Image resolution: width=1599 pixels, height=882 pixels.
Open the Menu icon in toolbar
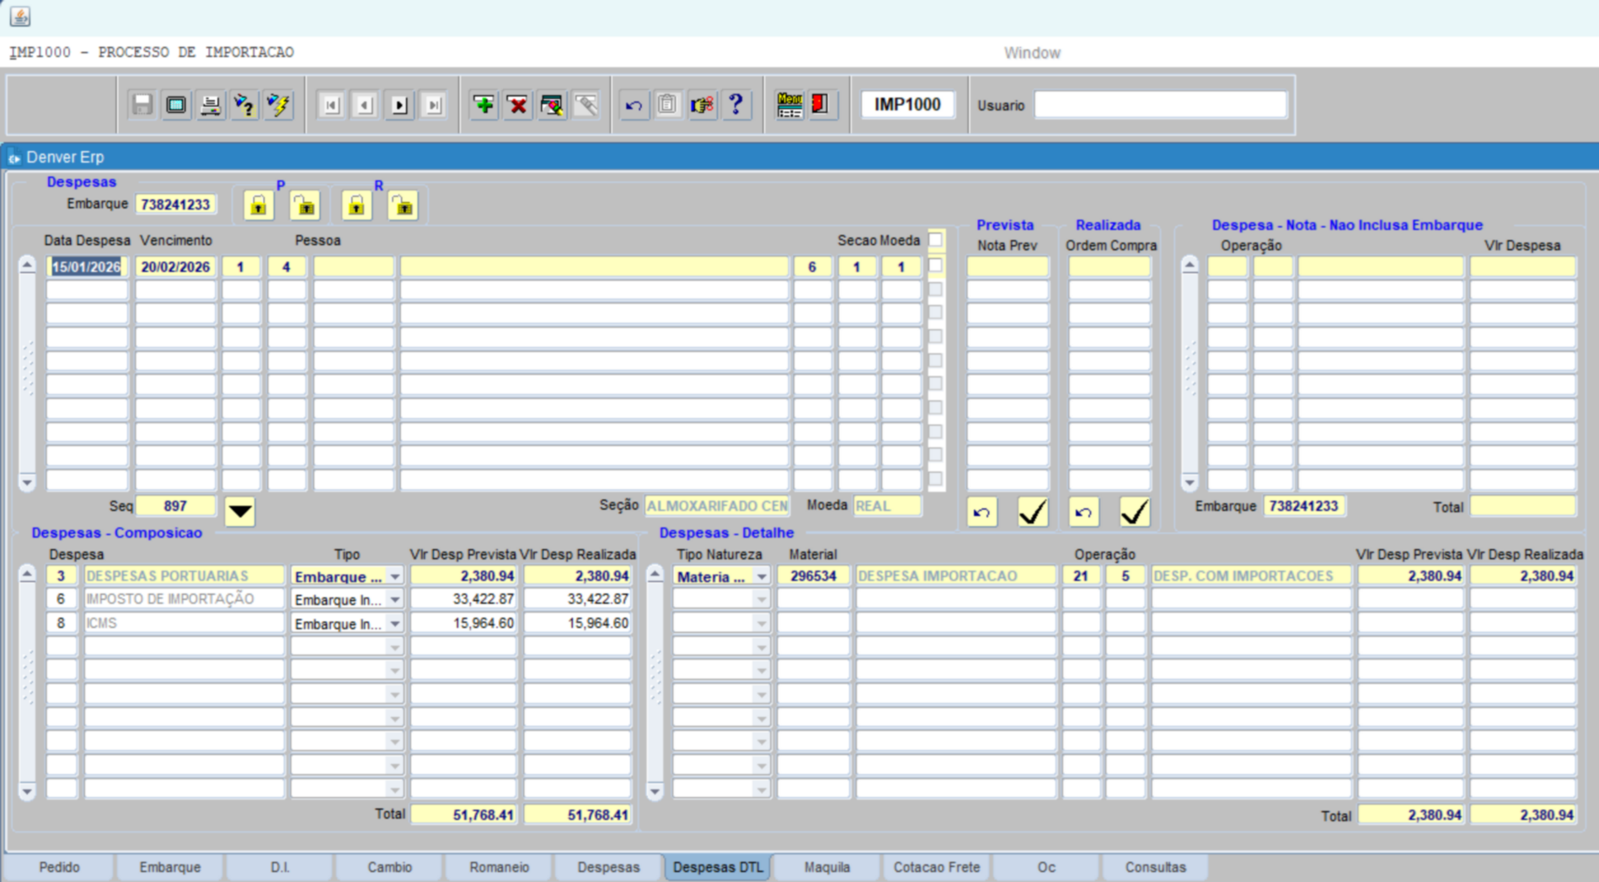tap(789, 105)
